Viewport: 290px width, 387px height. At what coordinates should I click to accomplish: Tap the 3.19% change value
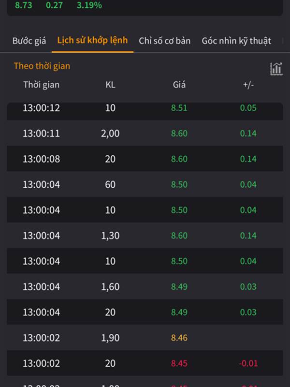[x=89, y=5]
